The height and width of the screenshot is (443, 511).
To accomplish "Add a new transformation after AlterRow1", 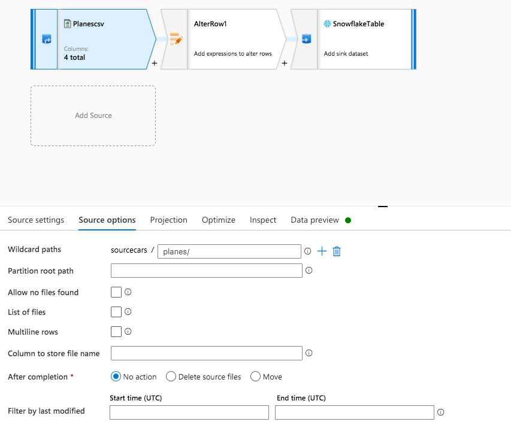I will click(285, 62).
